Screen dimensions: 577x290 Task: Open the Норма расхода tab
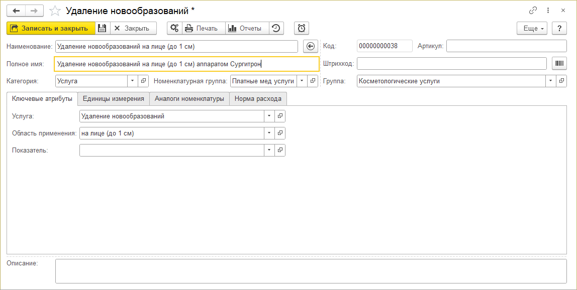coord(258,98)
